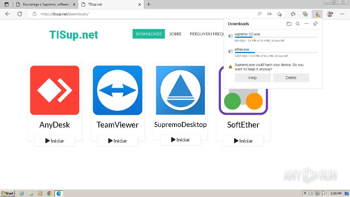Click the taskbar clock showing 2:05 PM
This screenshot has width=350, height=197.
(x=336, y=193)
